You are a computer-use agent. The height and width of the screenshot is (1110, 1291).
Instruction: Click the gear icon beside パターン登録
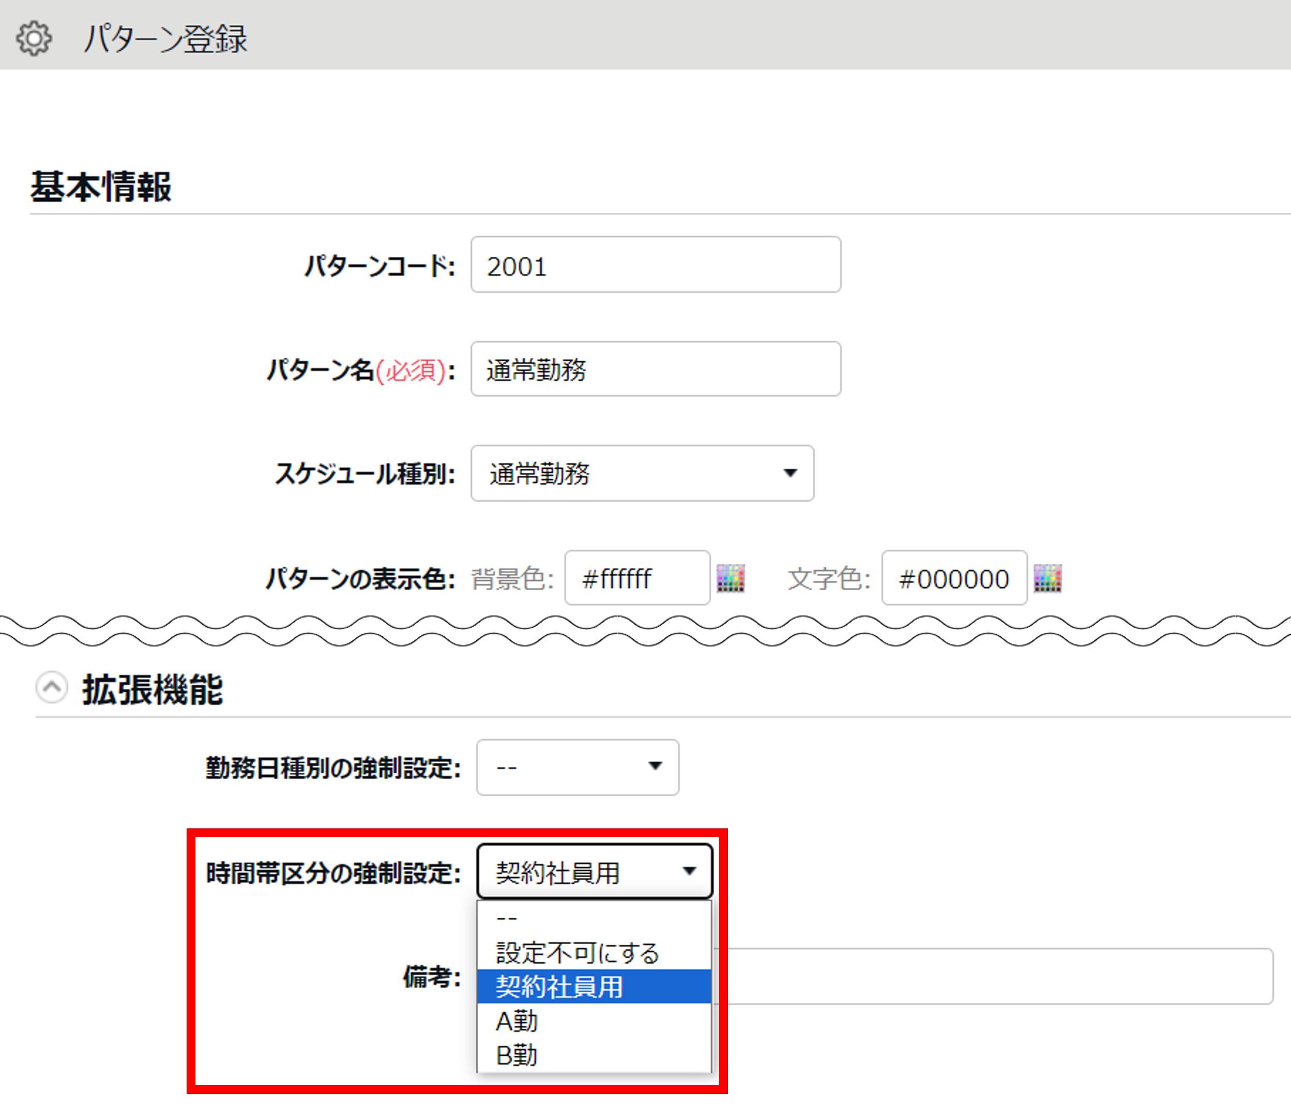(x=34, y=39)
